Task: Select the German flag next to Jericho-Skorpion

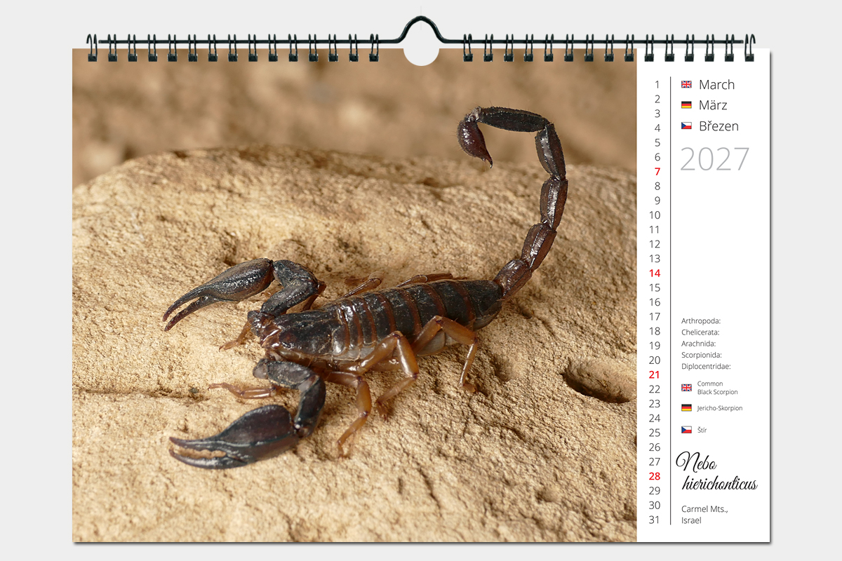Action: (x=686, y=407)
